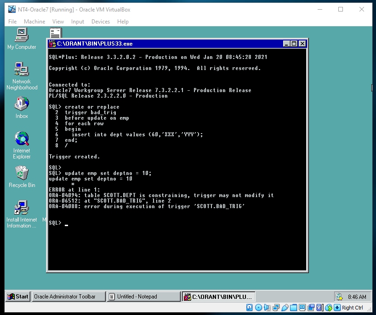Click the 'before update on emp' code line
Screen dimensions: 376x315
(x=97, y=118)
